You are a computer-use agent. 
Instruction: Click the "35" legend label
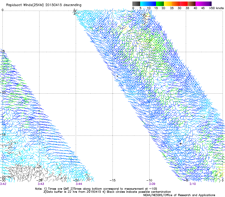tap(187, 8)
